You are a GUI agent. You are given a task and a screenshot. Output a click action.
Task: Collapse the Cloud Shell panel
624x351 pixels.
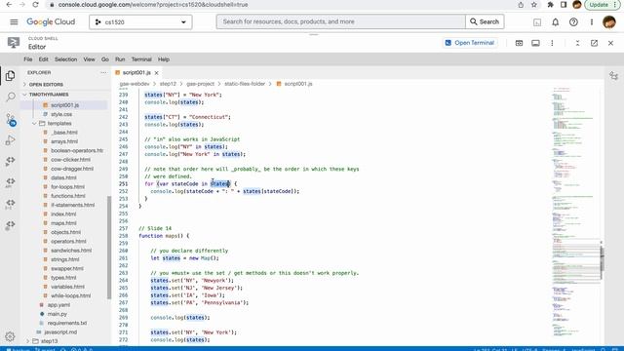577,43
